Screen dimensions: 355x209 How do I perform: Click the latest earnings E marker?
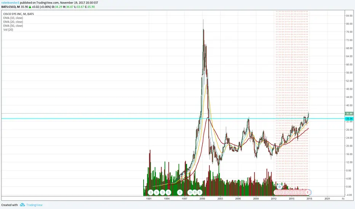308,192
